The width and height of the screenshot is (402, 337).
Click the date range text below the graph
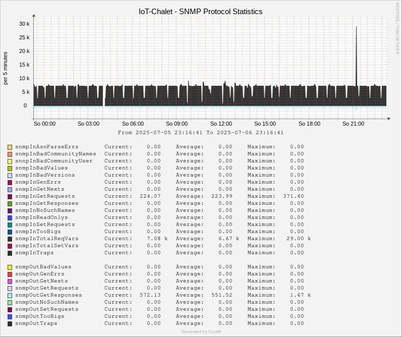[200, 133]
